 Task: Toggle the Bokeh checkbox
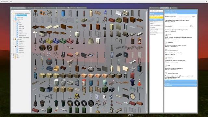(166, 35)
